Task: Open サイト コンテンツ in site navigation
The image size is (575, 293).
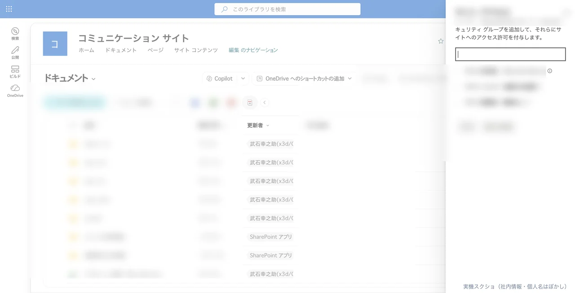Action: point(196,50)
